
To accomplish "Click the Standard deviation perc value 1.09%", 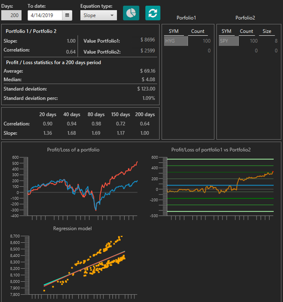I will pyautogui.click(x=149, y=98).
